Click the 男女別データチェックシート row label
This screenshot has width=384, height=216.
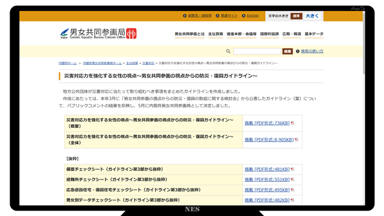123,200
